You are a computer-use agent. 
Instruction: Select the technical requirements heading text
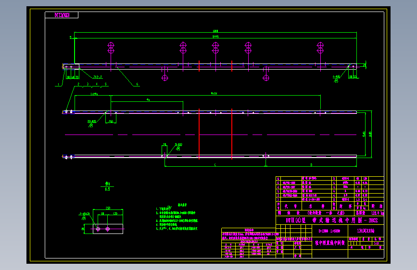[x=182, y=205]
